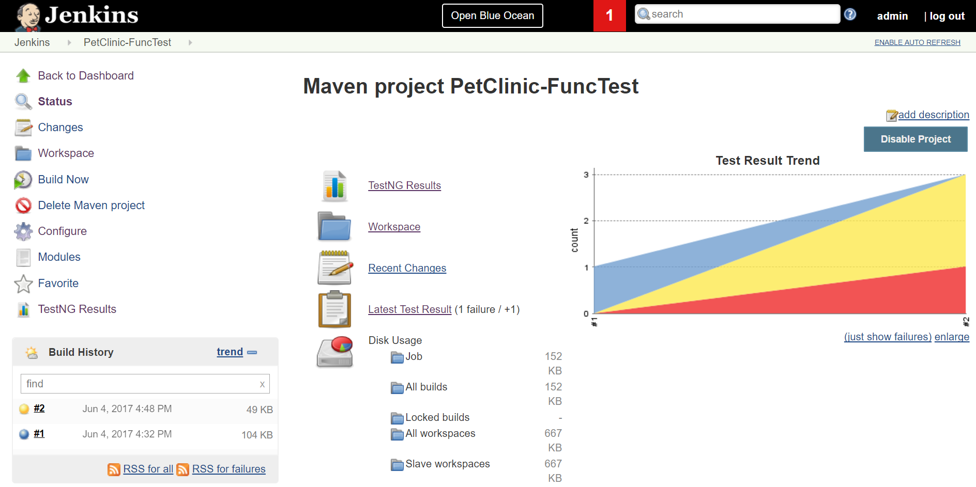Select Build Now in the sidebar
The image size is (976, 487).
[x=64, y=180]
